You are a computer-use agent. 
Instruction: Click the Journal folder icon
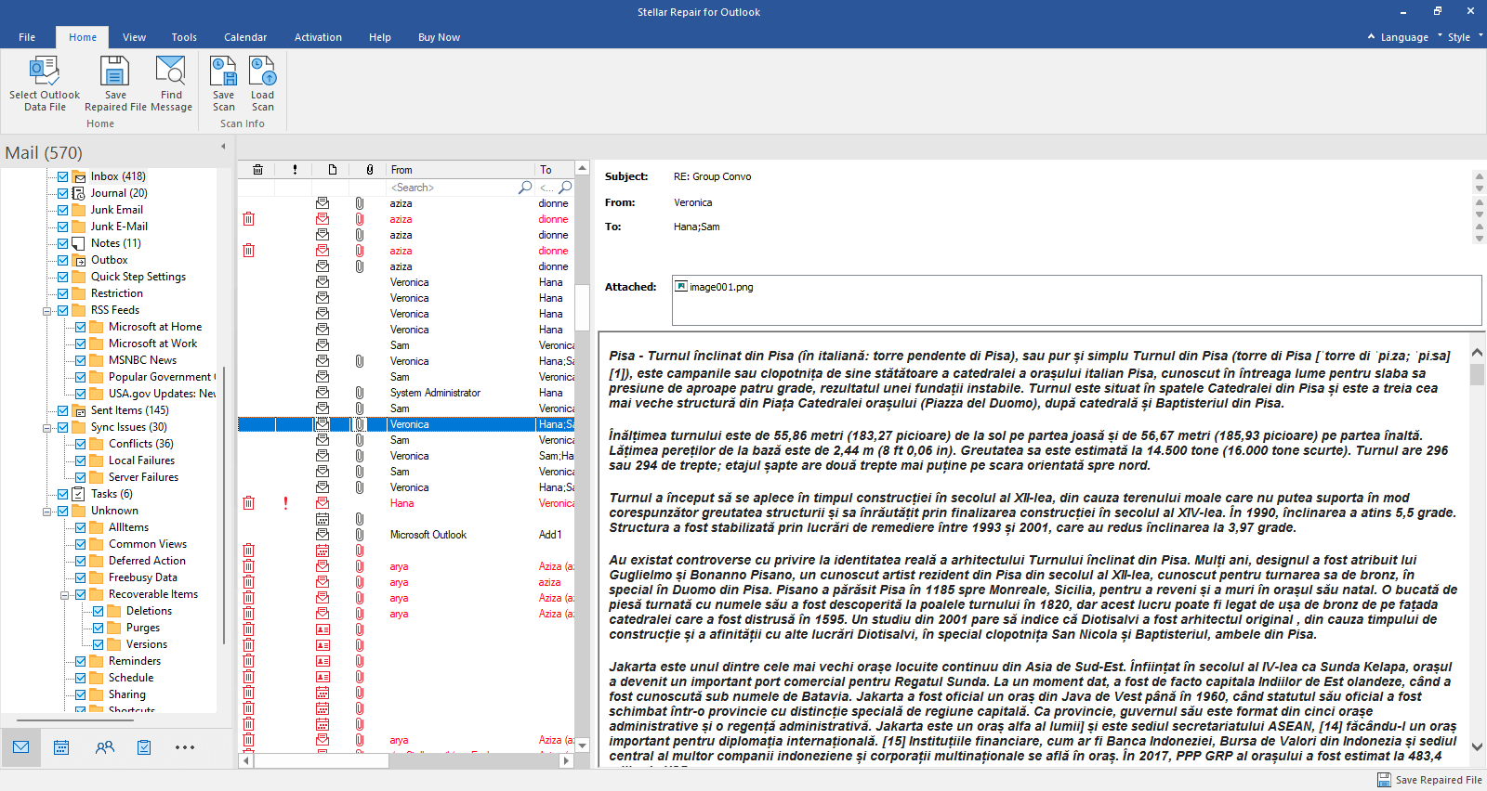[x=80, y=193]
